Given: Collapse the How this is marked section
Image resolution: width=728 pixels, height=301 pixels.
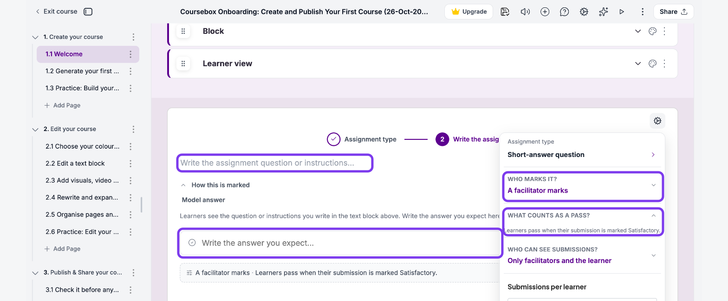Looking at the screenshot, I should pyautogui.click(x=184, y=185).
